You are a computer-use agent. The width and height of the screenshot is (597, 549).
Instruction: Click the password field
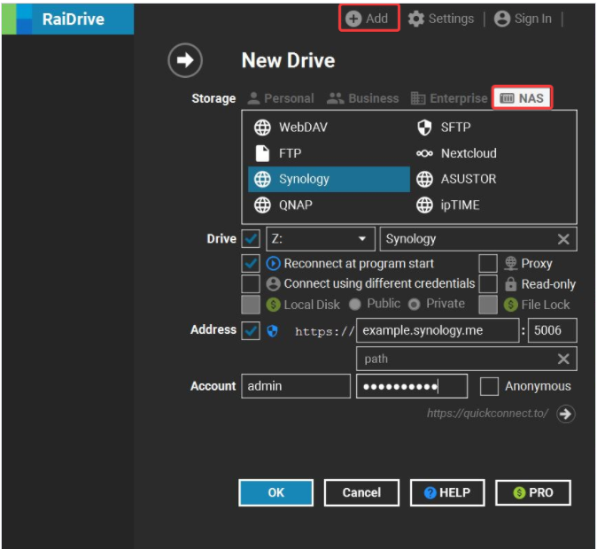(412, 386)
